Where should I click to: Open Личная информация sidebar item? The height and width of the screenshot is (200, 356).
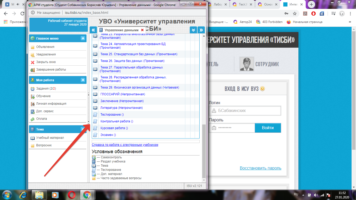pos(51,104)
